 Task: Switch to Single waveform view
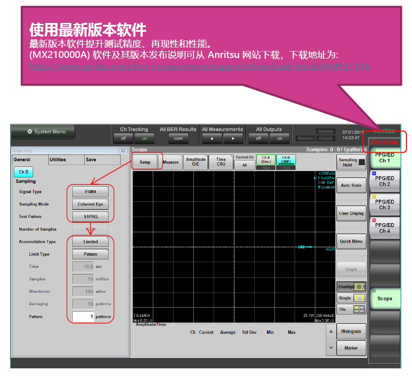[x=351, y=298]
